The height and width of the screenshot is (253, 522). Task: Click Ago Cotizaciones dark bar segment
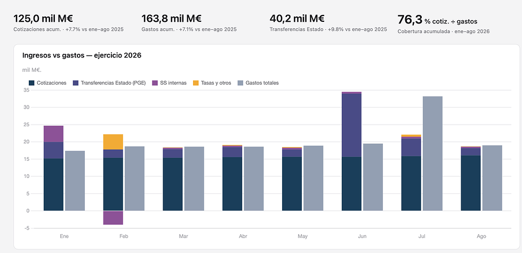[x=471, y=183]
